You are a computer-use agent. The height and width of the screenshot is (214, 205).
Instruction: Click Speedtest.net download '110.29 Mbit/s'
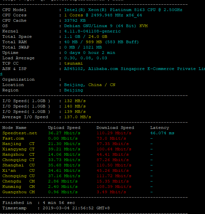pos(114,133)
